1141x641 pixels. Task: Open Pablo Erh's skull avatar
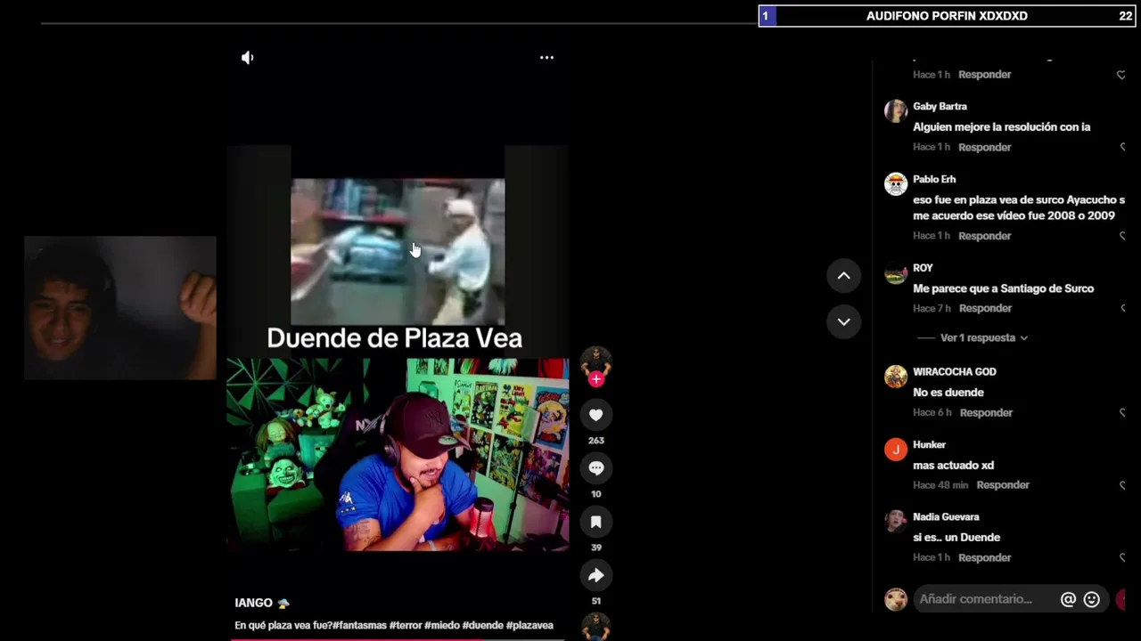pyautogui.click(x=896, y=183)
